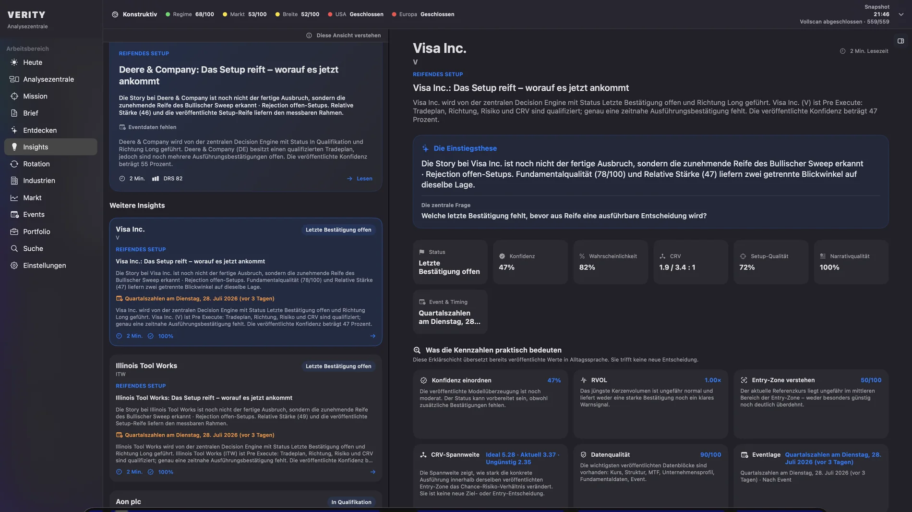Click the Datenqualität 90/100 value
The height and width of the screenshot is (512, 912).
(710, 455)
